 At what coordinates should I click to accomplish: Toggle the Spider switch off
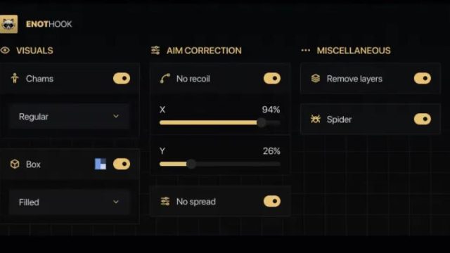(423, 119)
